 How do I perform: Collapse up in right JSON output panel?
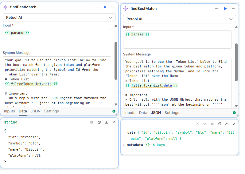click(x=197, y=124)
